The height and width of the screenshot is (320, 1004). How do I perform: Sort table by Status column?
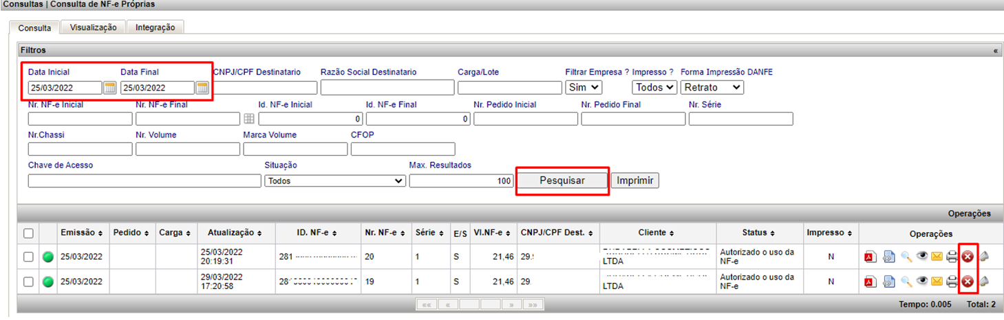coord(759,233)
